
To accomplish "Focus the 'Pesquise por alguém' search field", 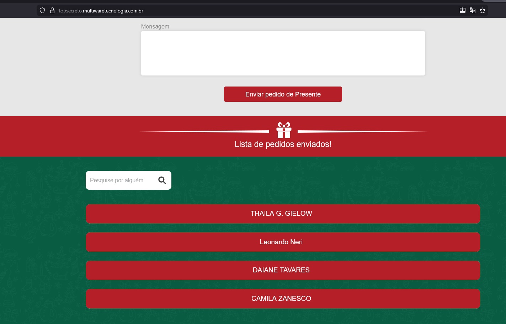I will pyautogui.click(x=119, y=181).
